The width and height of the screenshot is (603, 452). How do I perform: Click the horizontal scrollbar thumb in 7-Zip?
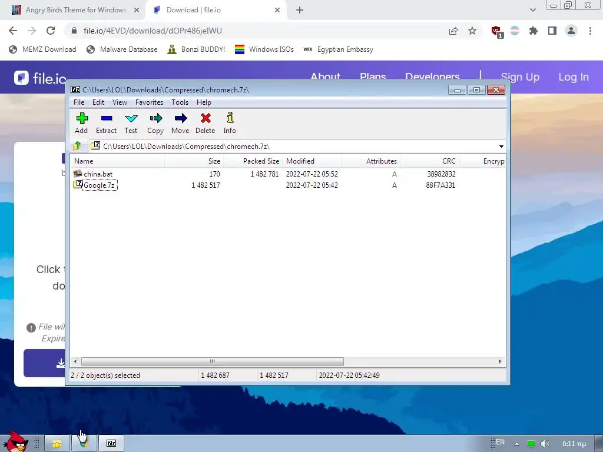tap(212, 361)
